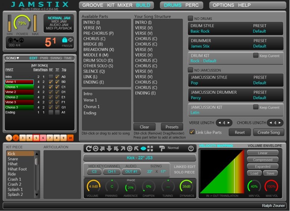Click the paint roller icon
The height and width of the screenshot is (211, 290).
click(162, 148)
